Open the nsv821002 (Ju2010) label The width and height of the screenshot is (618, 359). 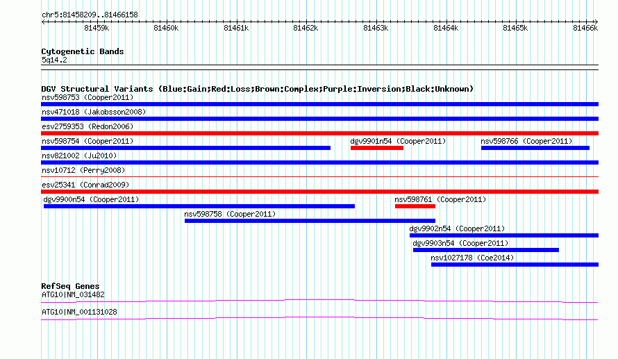(x=79, y=156)
